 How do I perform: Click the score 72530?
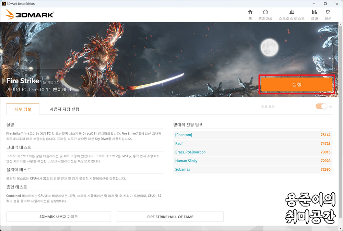click(x=325, y=169)
